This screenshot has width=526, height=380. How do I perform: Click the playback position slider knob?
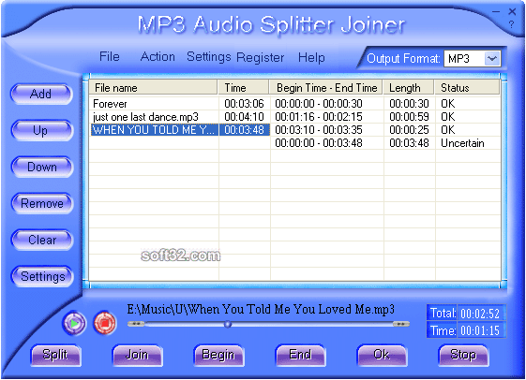(228, 324)
